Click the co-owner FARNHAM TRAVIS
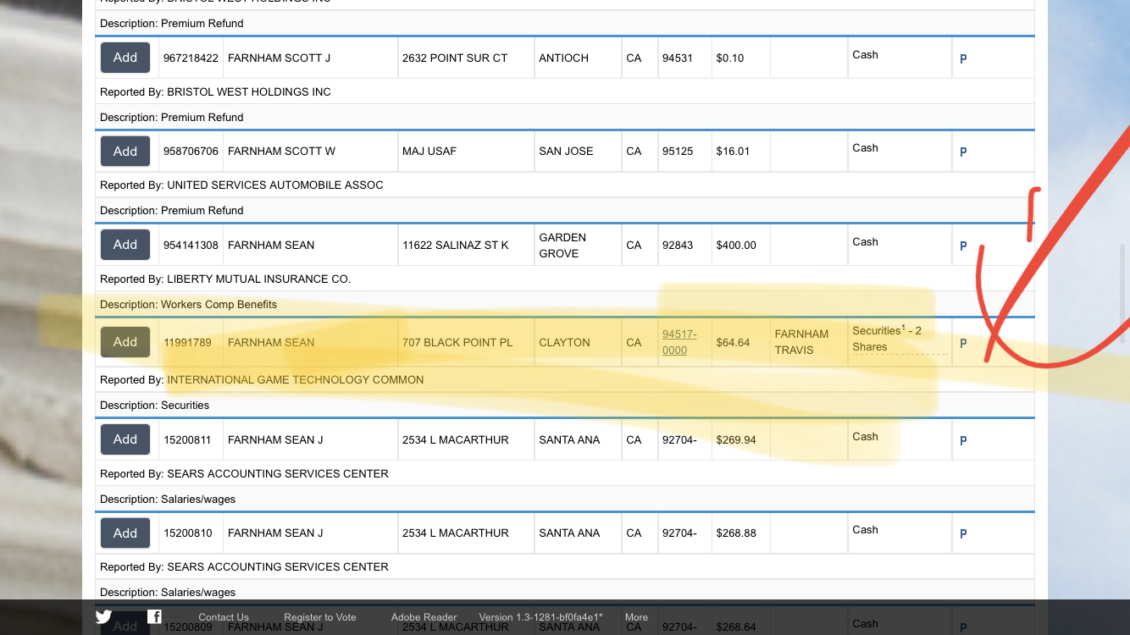1130x635 pixels. tap(801, 342)
